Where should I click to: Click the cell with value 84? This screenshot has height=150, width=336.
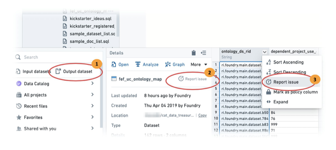293,113
